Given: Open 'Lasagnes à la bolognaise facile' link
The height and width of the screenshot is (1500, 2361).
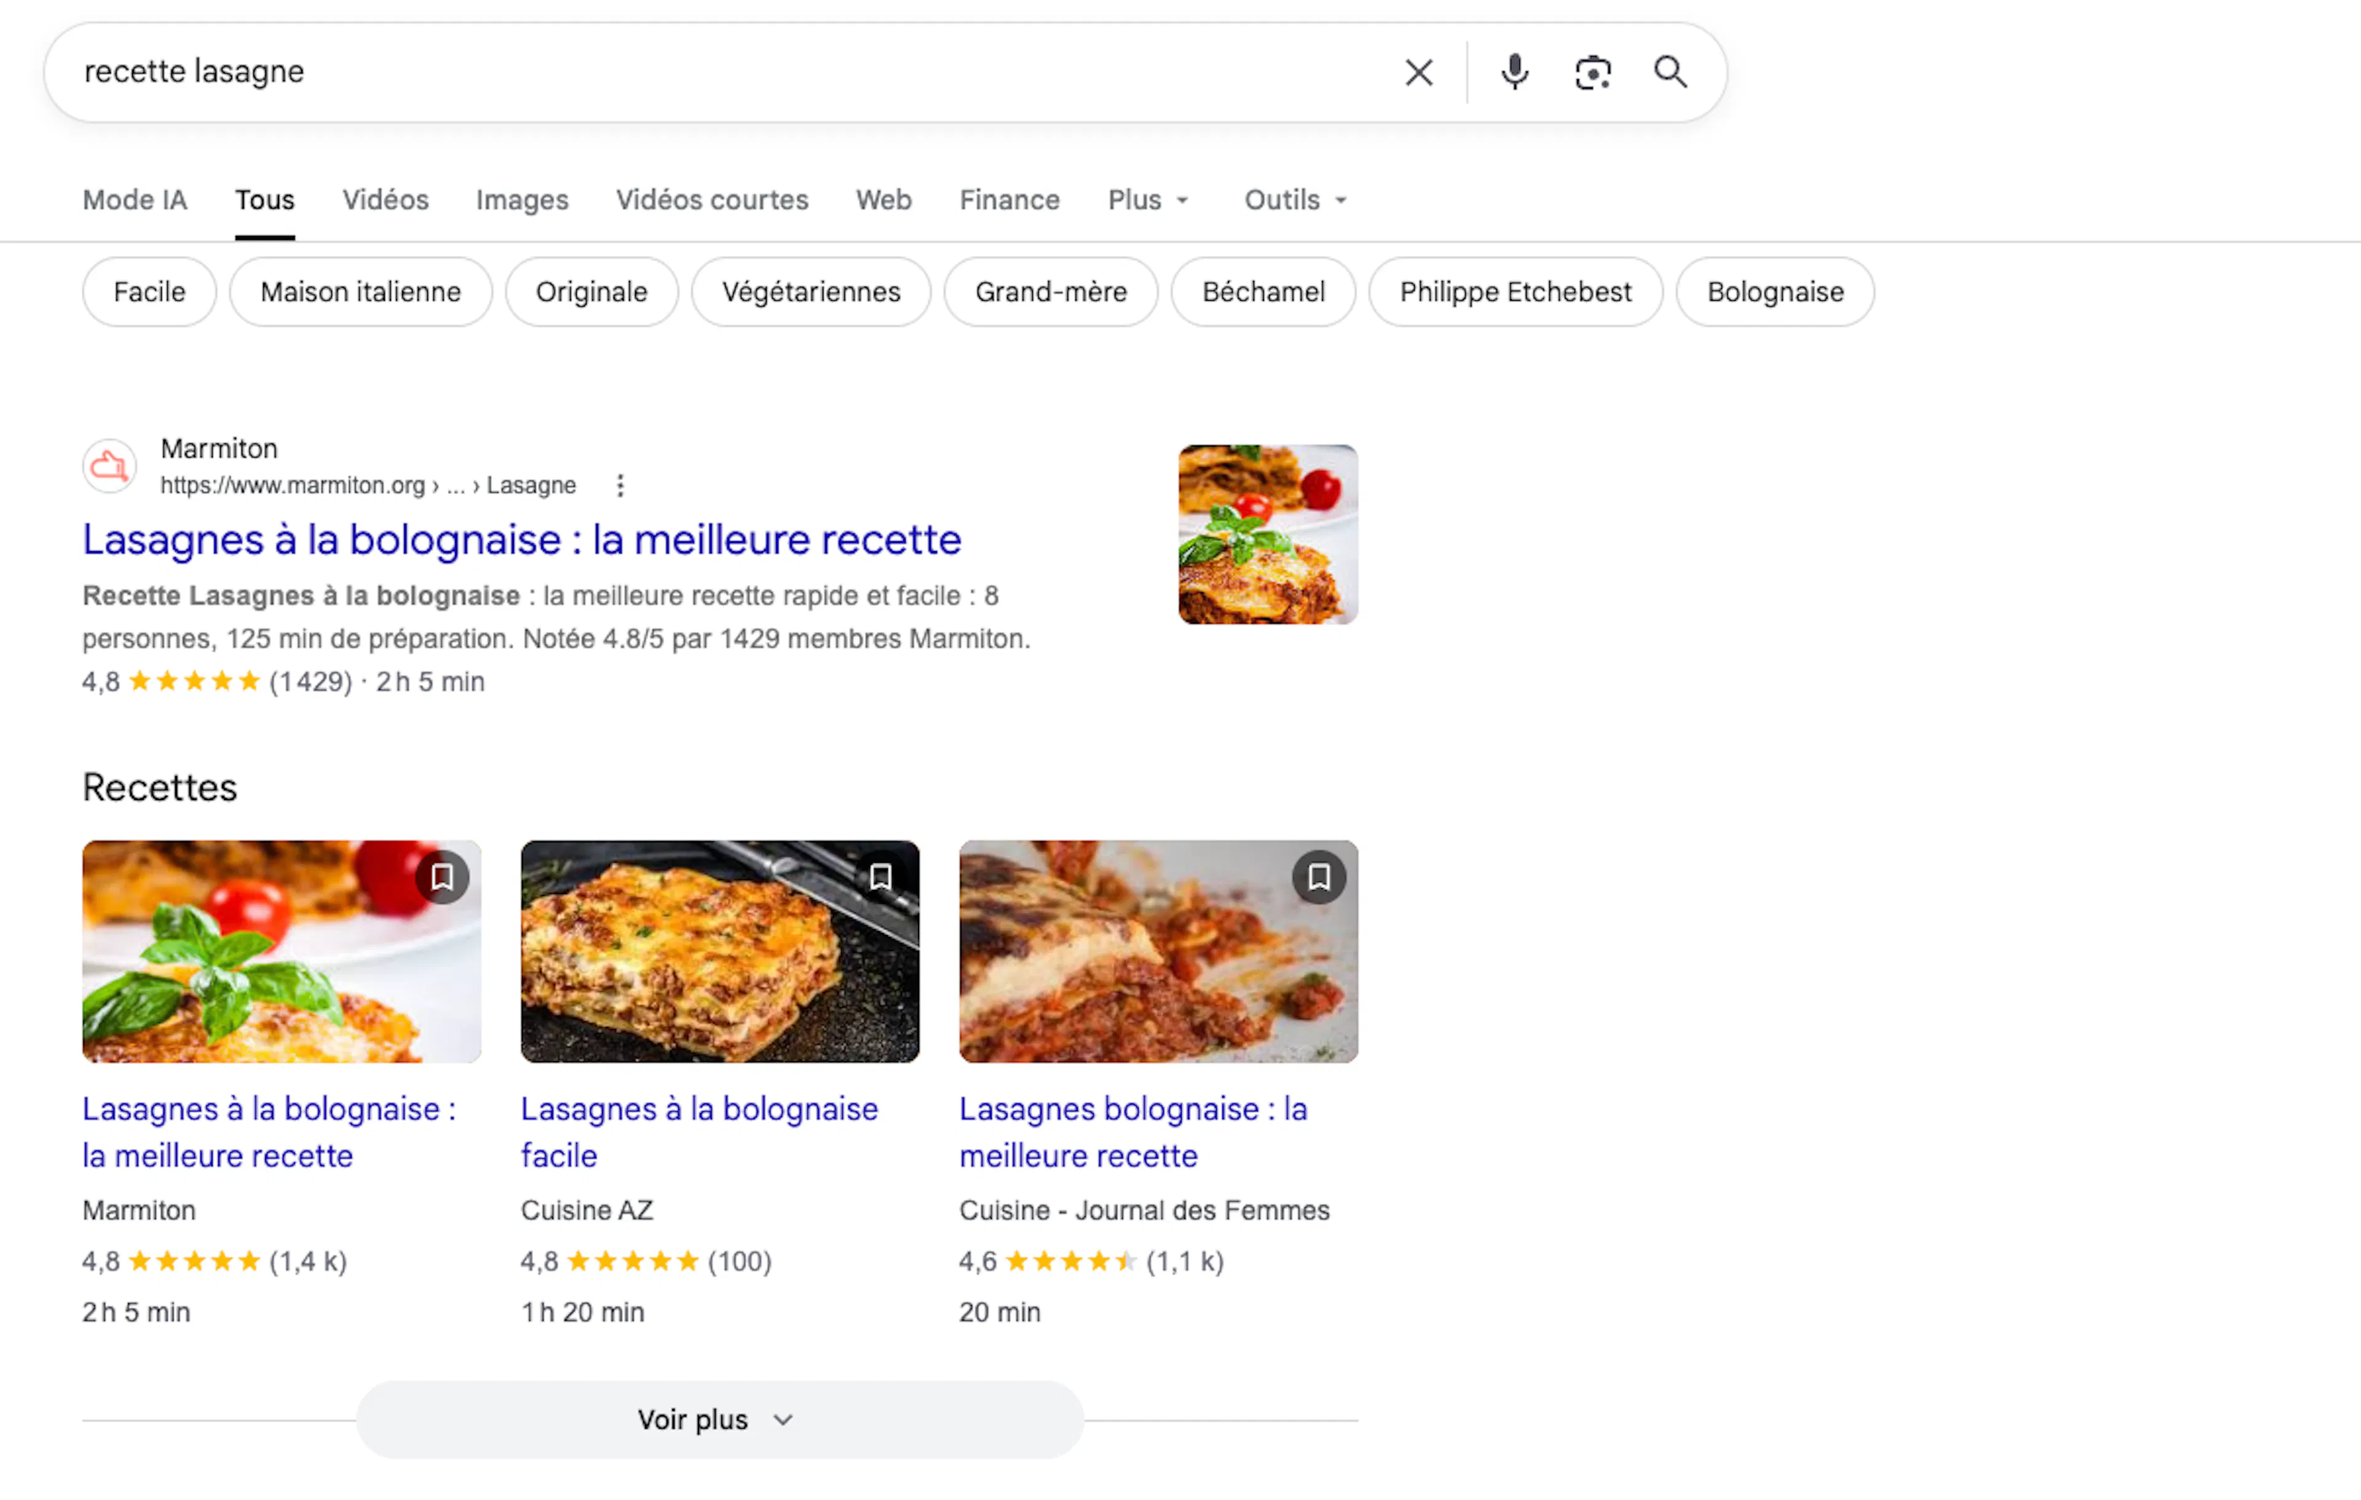Looking at the screenshot, I should (699, 1132).
